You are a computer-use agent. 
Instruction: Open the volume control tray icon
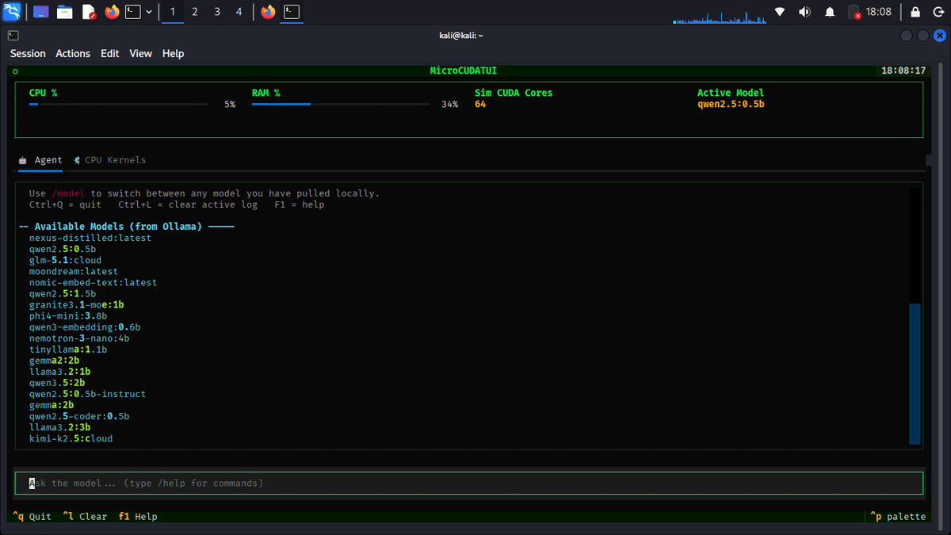[804, 12]
